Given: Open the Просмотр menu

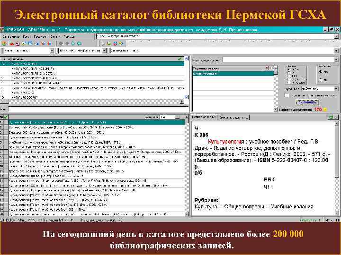Looking at the screenshot, I should [x=40, y=37].
